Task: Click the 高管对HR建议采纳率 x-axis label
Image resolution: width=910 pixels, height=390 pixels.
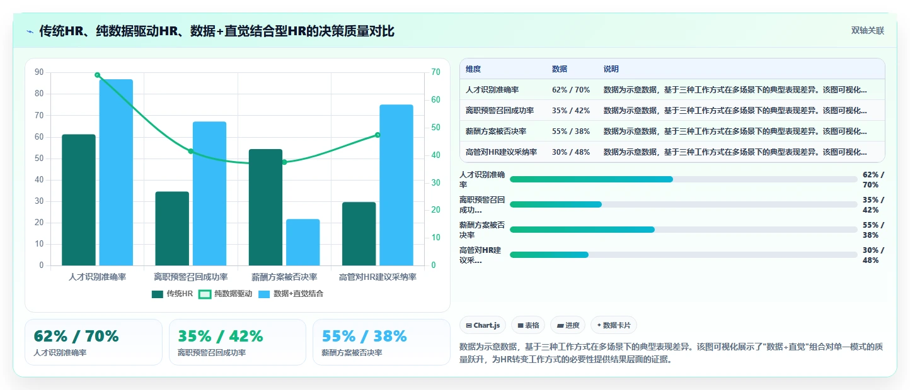Action: [377, 277]
